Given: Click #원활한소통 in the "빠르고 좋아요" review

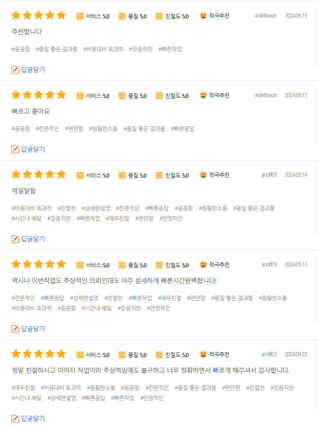Looking at the screenshot, I should [x=104, y=129].
